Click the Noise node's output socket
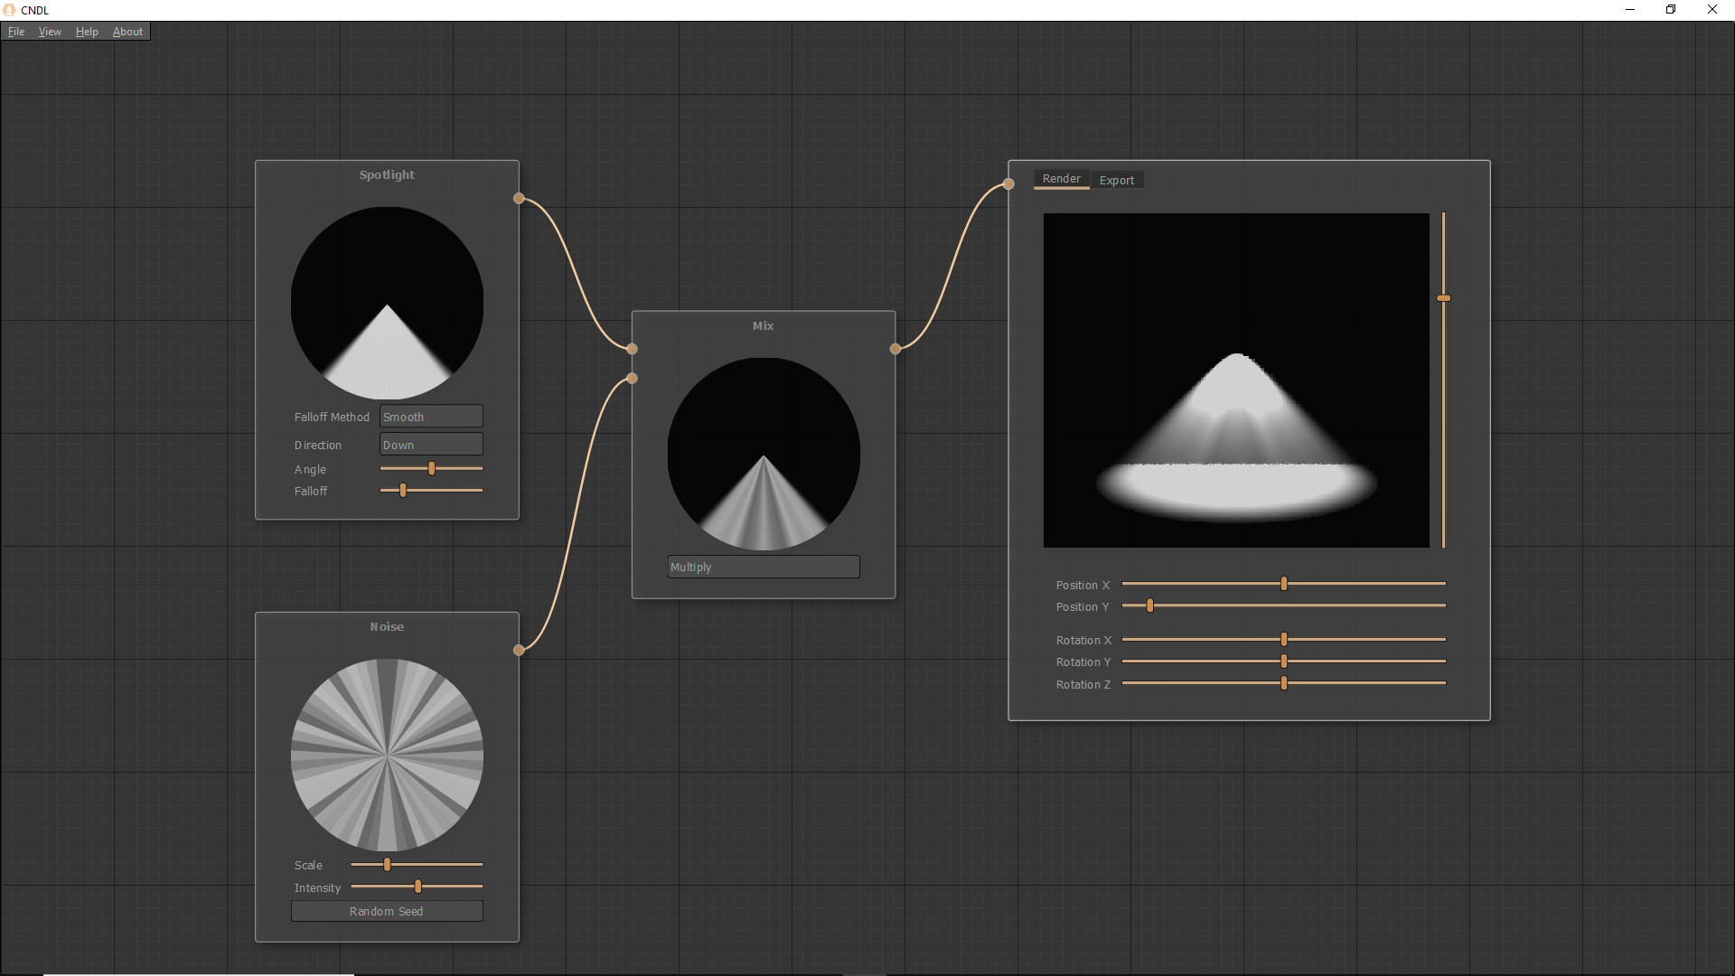The height and width of the screenshot is (976, 1735). point(519,650)
